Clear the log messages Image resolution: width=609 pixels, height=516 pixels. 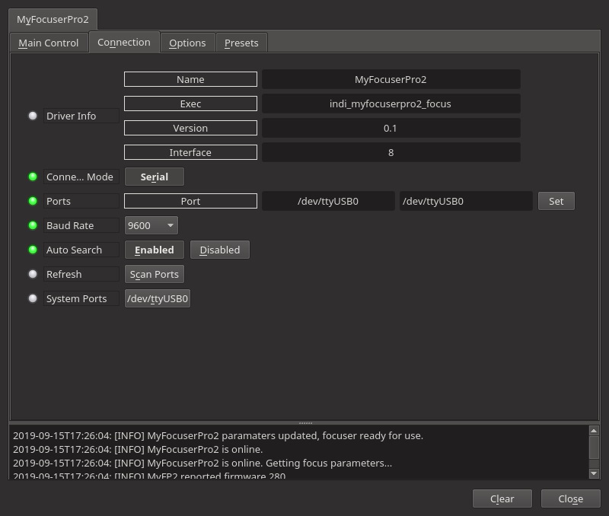(502, 499)
